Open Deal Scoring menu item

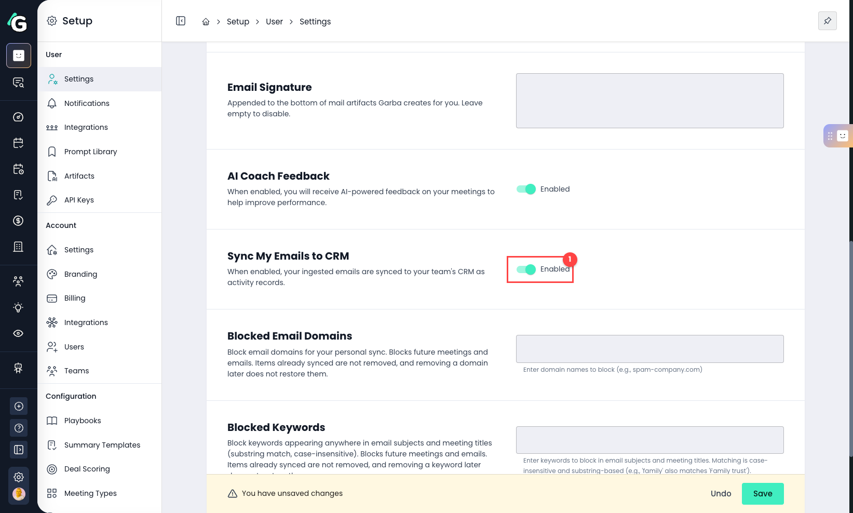tap(100, 469)
